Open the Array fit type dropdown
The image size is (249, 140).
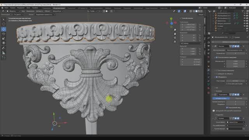pos(235,50)
